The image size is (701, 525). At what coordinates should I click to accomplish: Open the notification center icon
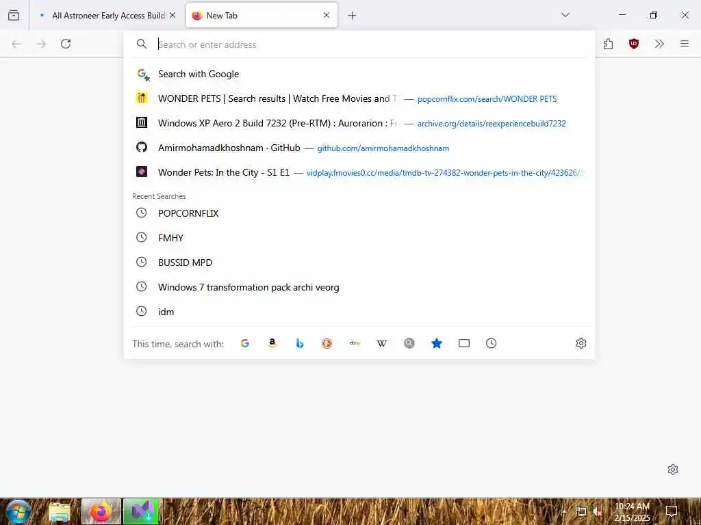[x=672, y=511]
